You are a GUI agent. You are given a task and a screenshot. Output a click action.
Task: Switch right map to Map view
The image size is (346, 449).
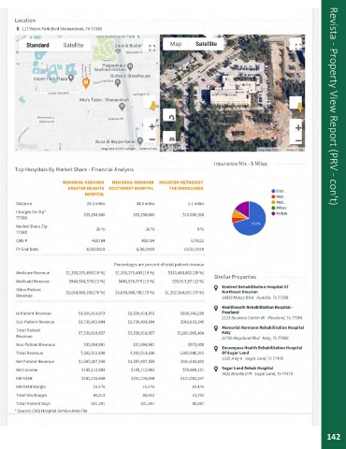[176, 44]
